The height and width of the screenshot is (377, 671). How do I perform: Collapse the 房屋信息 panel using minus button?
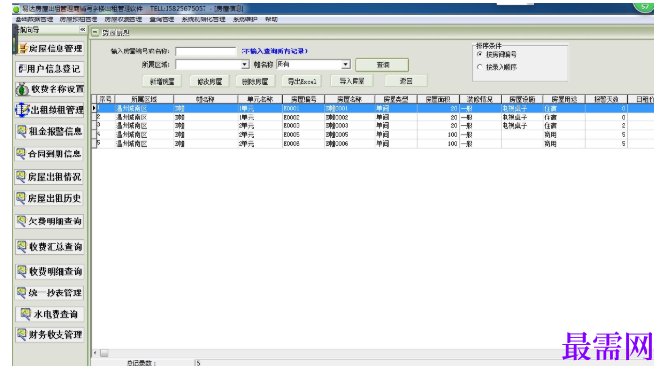(95, 32)
